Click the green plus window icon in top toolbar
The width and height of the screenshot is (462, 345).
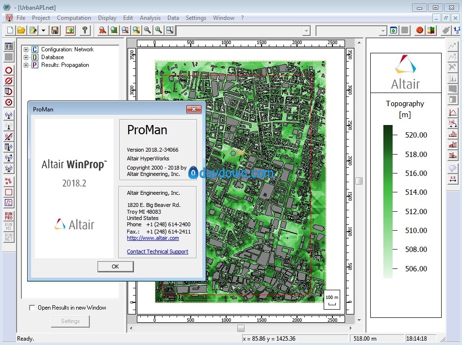point(394,31)
